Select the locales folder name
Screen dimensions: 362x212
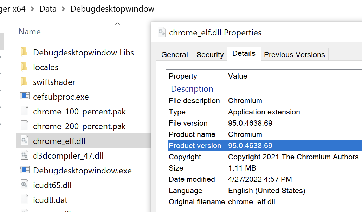pyautogui.click(x=46, y=67)
